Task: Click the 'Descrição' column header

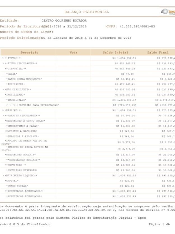Action: tap(30, 53)
